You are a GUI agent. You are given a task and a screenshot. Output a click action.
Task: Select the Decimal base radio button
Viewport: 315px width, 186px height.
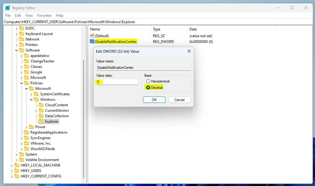point(148,88)
